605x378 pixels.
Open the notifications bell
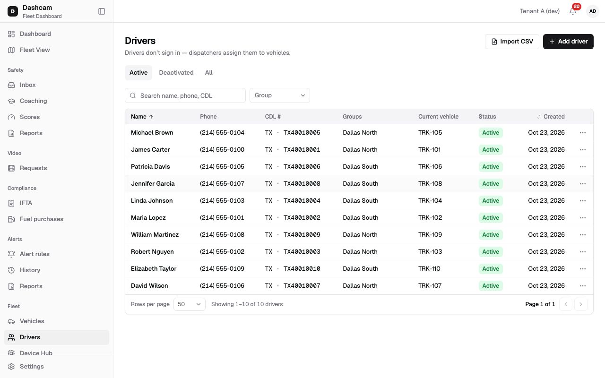click(x=573, y=11)
